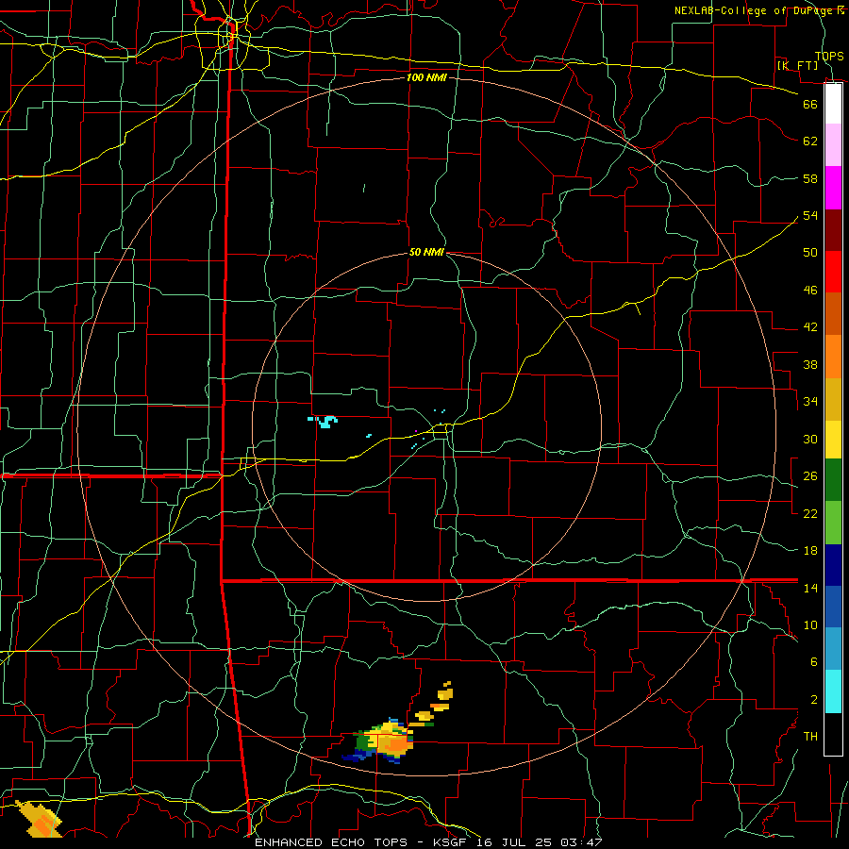Click the 100 NMI range ring label
Screen dimensions: 849x849
426,77
